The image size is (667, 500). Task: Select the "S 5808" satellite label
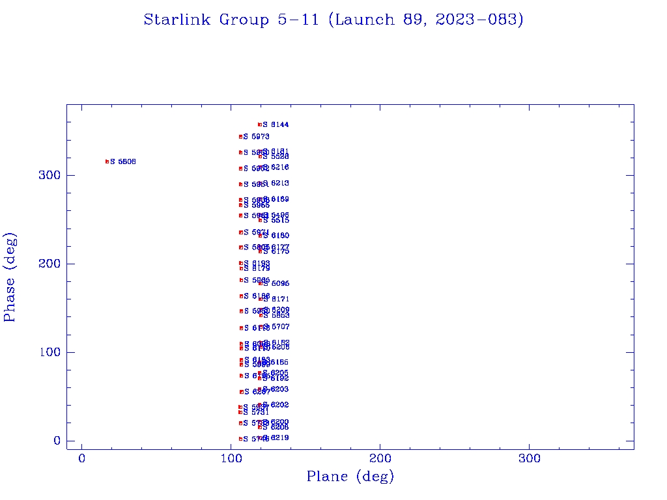coord(123,161)
